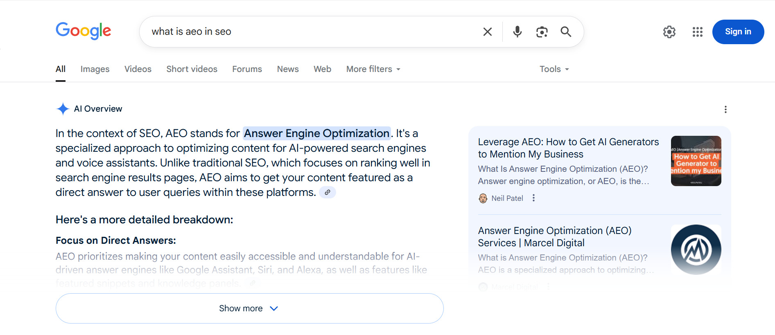This screenshot has width=775, height=335.
Task: Switch to the Forums tab
Action: [x=247, y=69]
